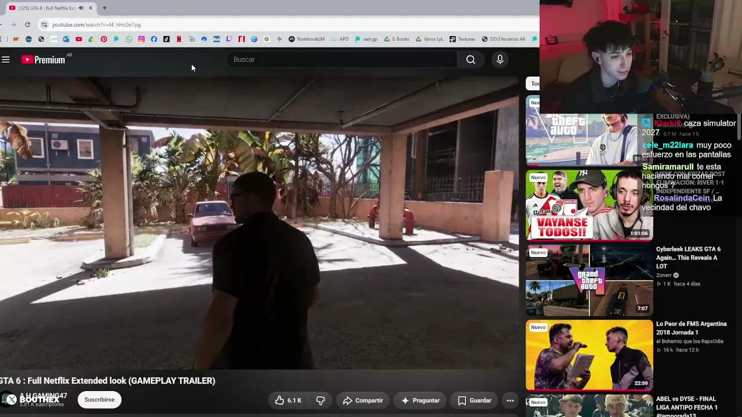This screenshot has width=742, height=417.
Task: Open the libros LyL bookmark
Action: point(430,39)
